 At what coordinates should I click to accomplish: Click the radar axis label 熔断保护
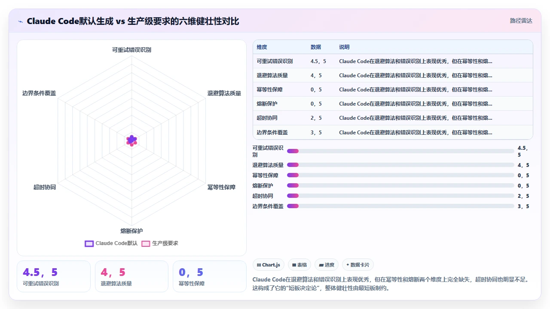coord(131,231)
